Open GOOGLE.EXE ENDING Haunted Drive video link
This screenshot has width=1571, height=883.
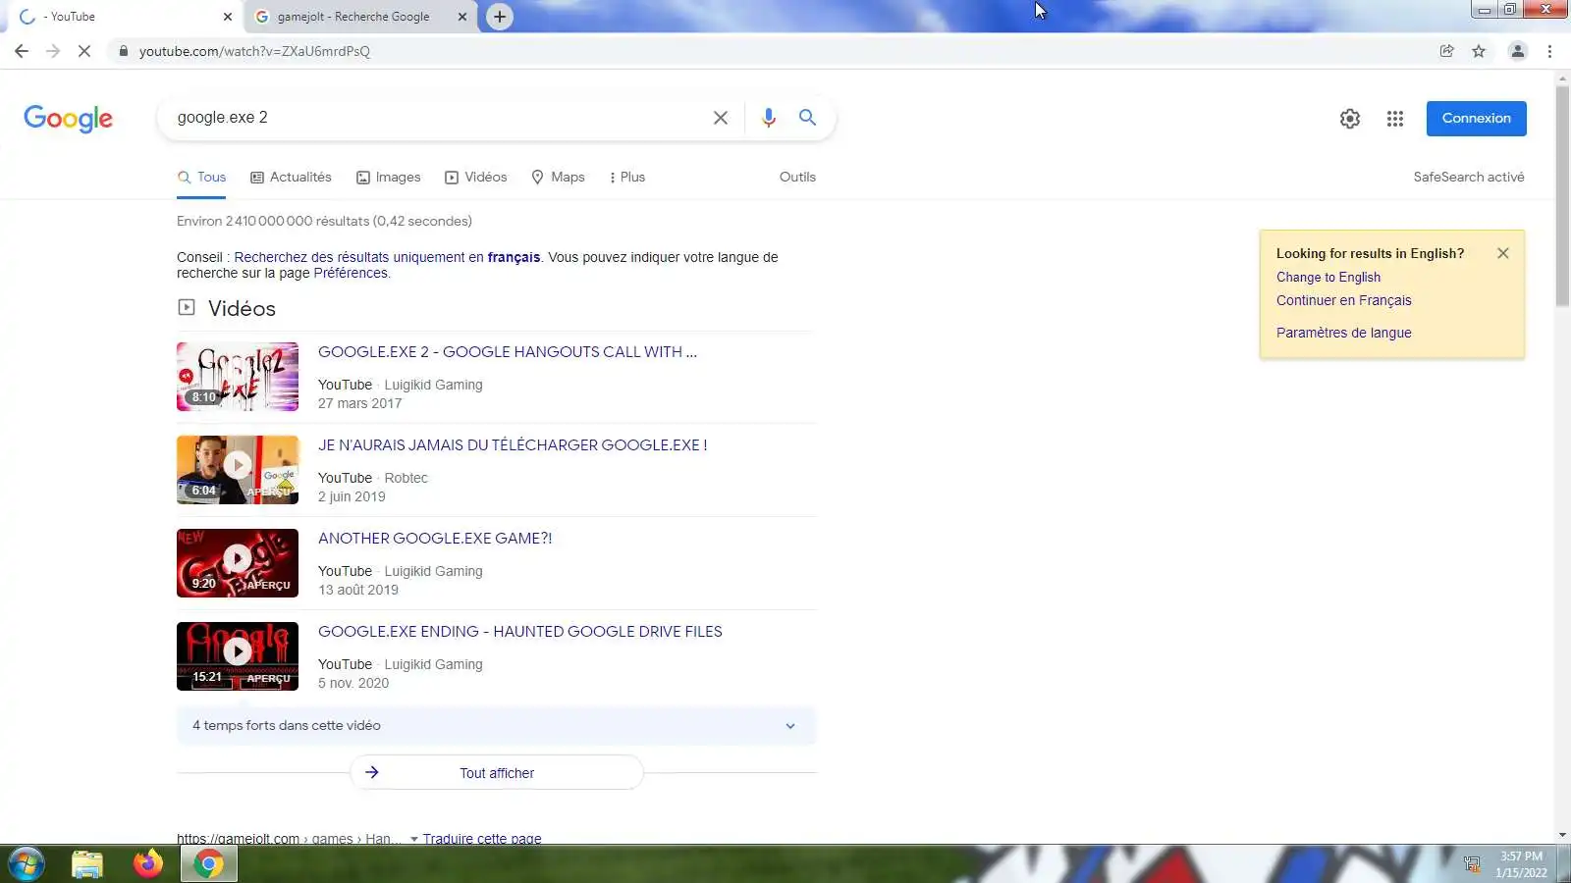pyautogui.click(x=520, y=632)
